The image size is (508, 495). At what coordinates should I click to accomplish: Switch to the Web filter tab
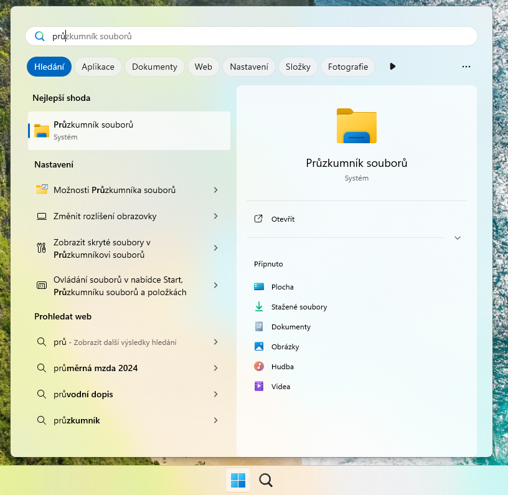coord(204,67)
